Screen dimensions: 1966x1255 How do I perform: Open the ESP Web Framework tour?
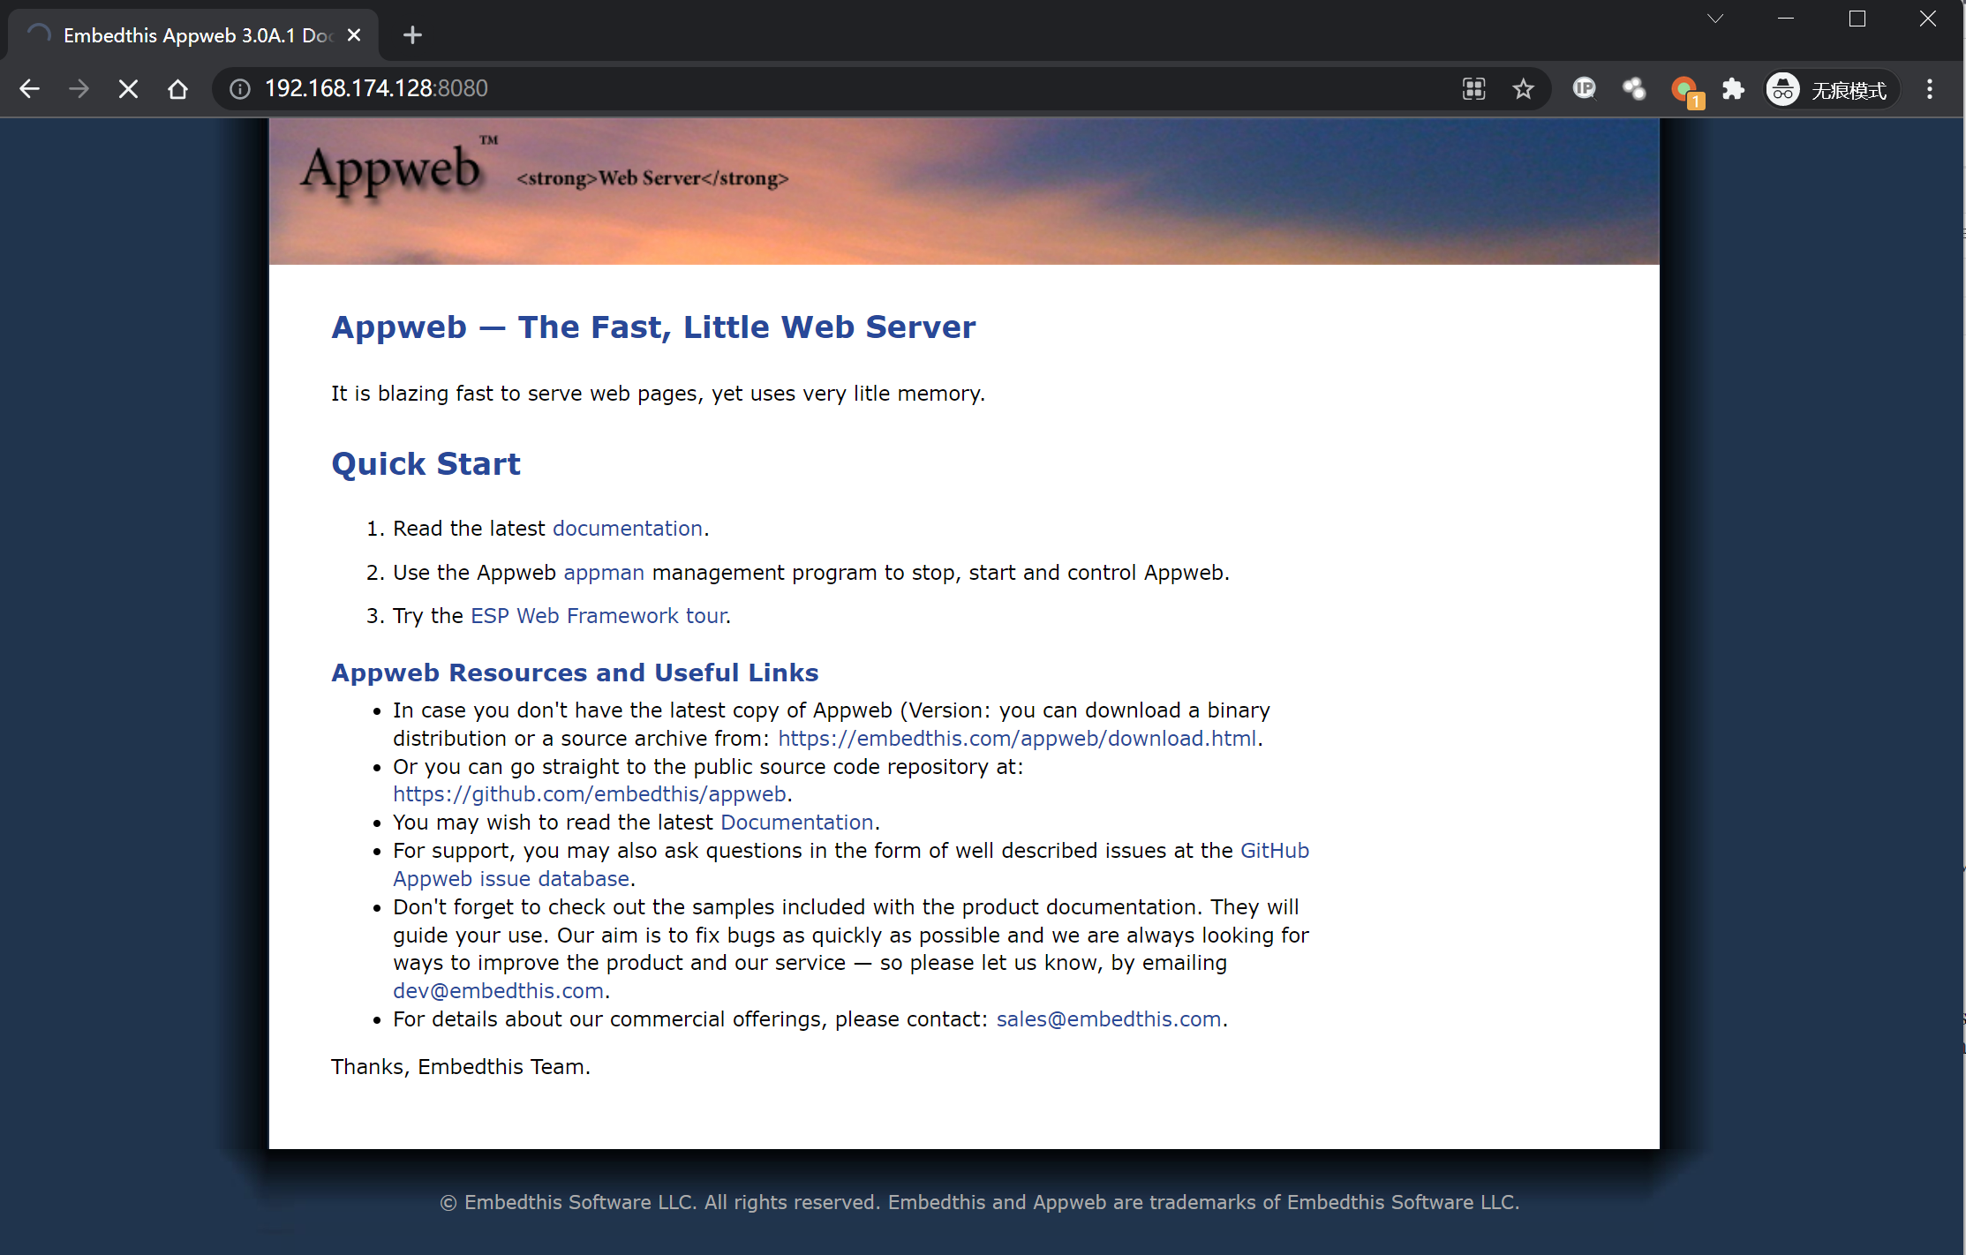click(599, 615)
